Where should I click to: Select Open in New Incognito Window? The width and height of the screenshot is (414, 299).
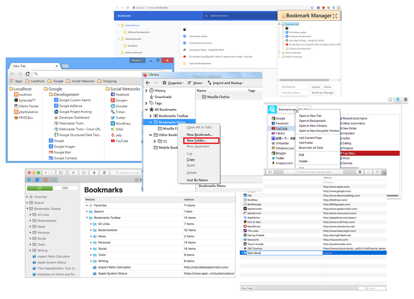(x=319, y=131)
